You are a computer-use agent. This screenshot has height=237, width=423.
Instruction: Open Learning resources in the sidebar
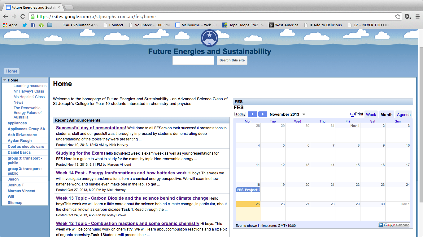[x=30, y=86]
